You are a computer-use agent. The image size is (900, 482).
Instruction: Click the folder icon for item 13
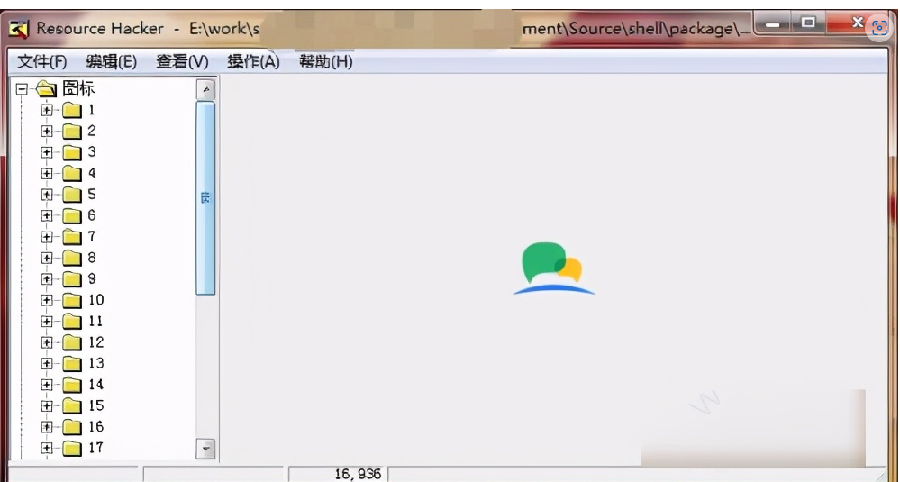pos(72,364)
